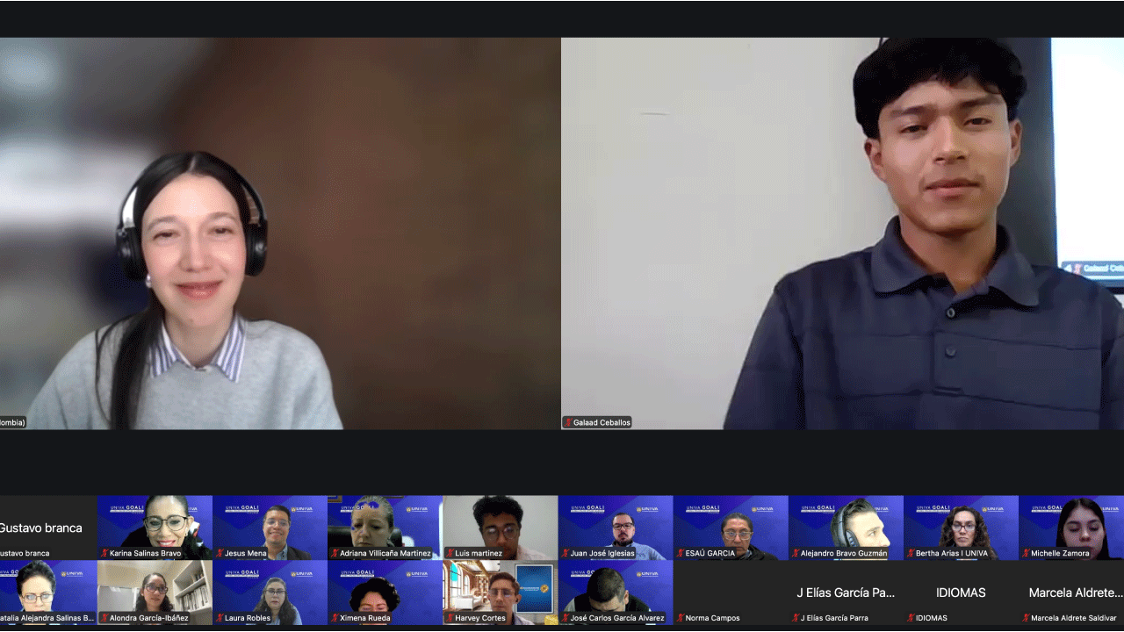Click Ximena Rueda's video tile
1124x632 pixels.
(x=385, y=592)
